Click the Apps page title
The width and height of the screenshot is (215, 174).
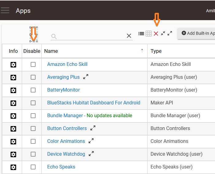23,11
